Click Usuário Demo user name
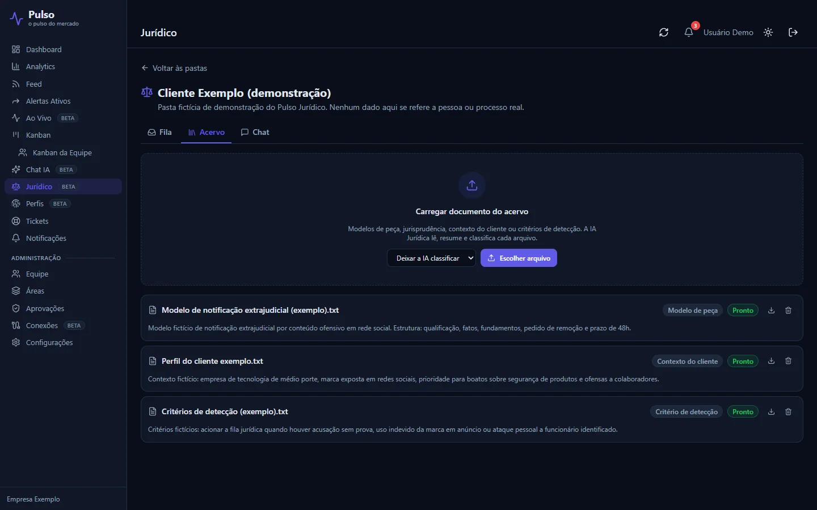817x510 pixels. (728, 32)
